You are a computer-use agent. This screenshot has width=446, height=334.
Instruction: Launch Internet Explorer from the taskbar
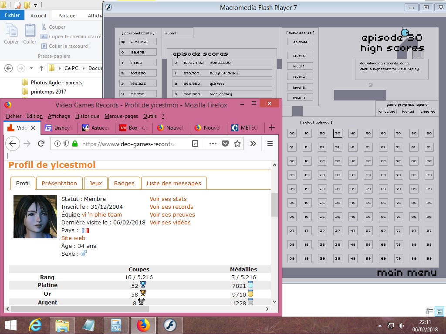[x=35, y=325]
